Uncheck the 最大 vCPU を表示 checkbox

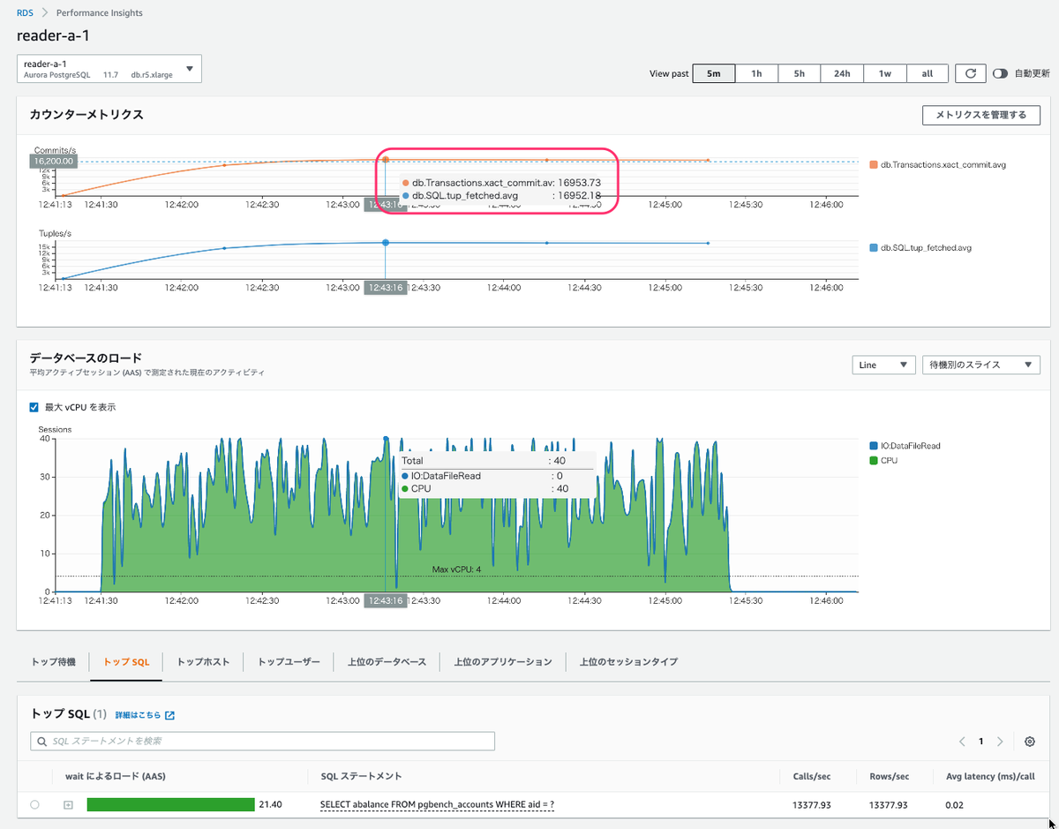tap(34, 407)
